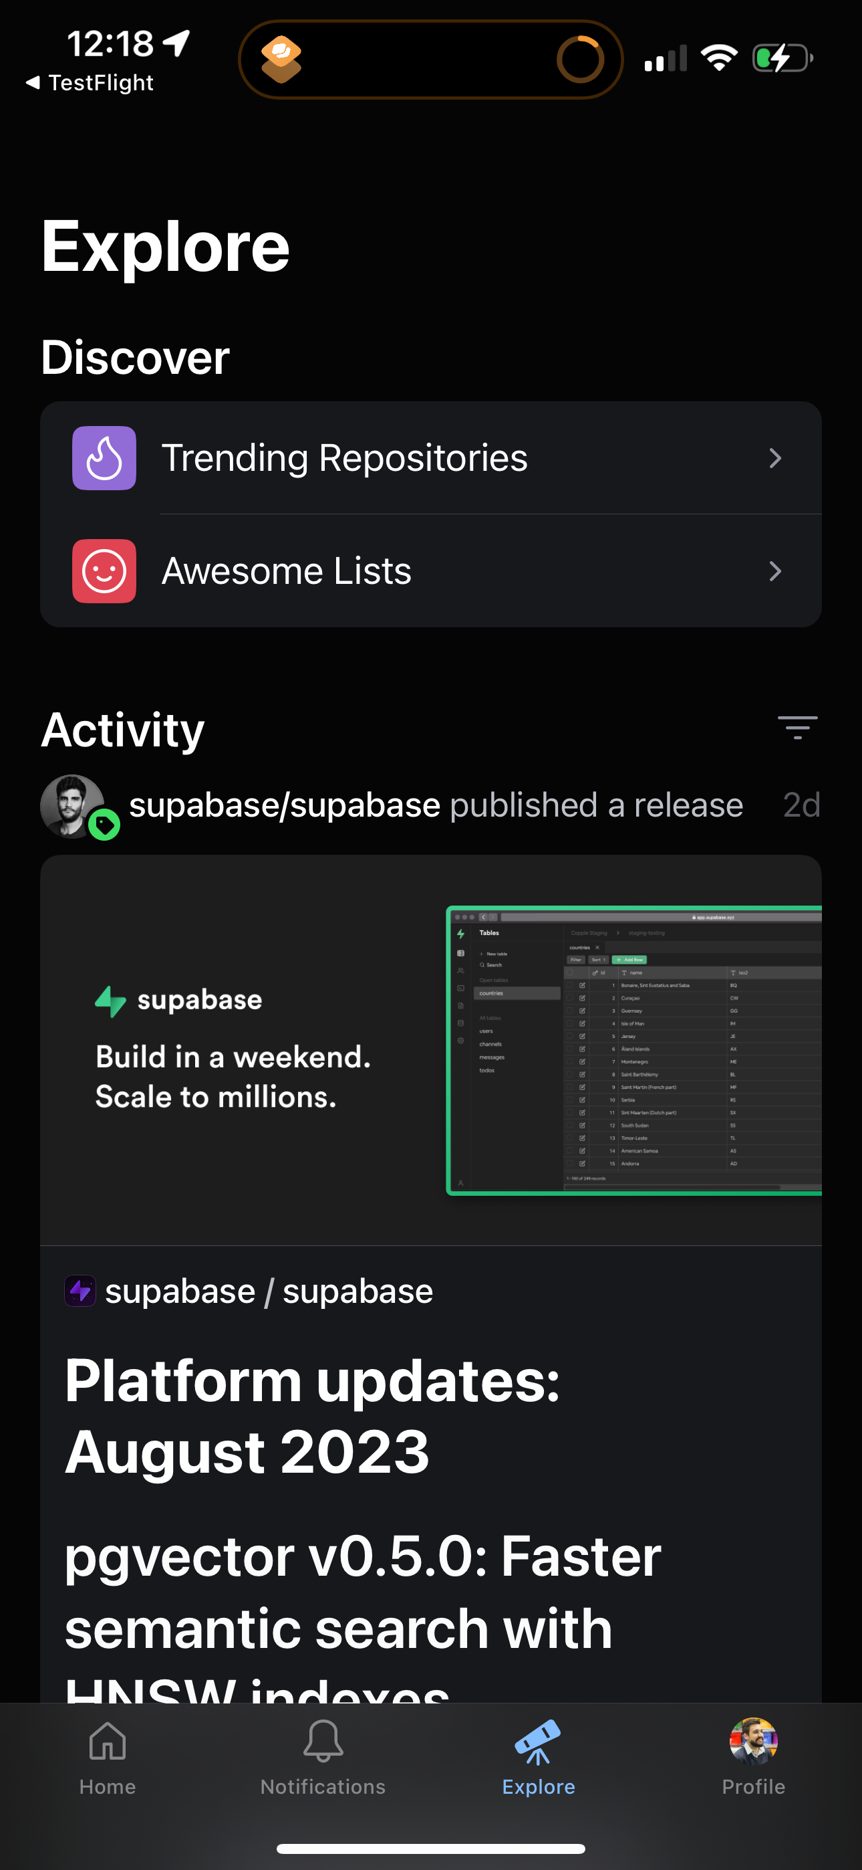Expand Trending Repositories chevron
The image size is (862, 1870).
(775, 458)
